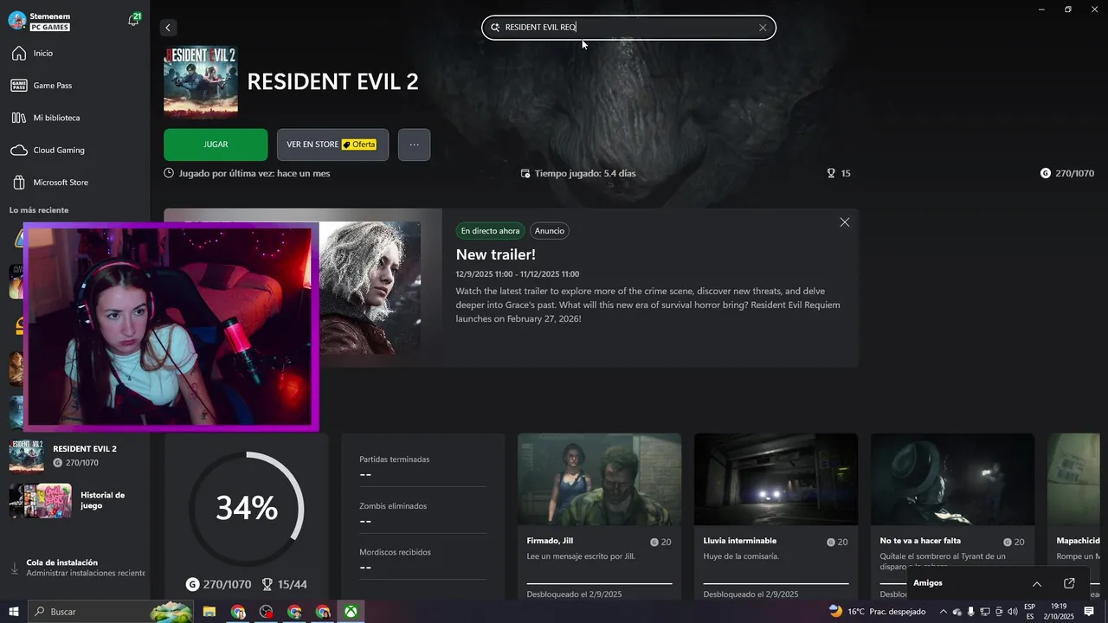Click Tiempo jugado: 5.4 días text
Viewport: 1108px width, 623px height.
[x=585, y=173]
